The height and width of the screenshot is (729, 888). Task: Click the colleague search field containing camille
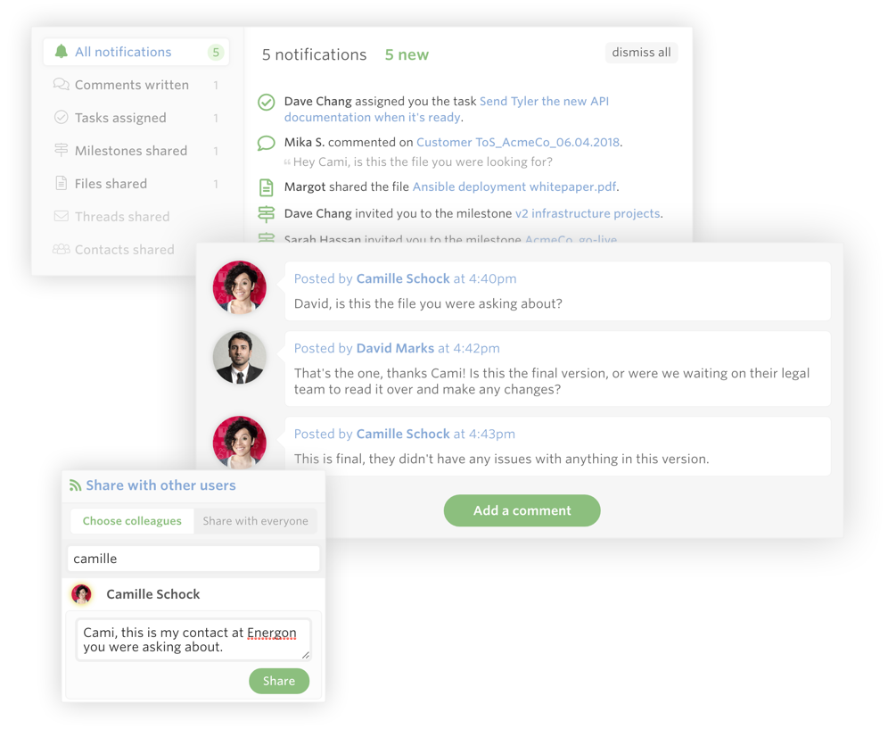click(193, 559)
